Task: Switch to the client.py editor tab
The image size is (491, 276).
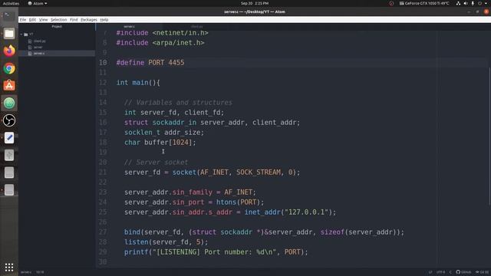Action: [196, 27]
